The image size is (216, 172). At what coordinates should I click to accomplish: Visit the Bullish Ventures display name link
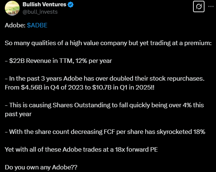pyautogui.click(x=44, y=4)
